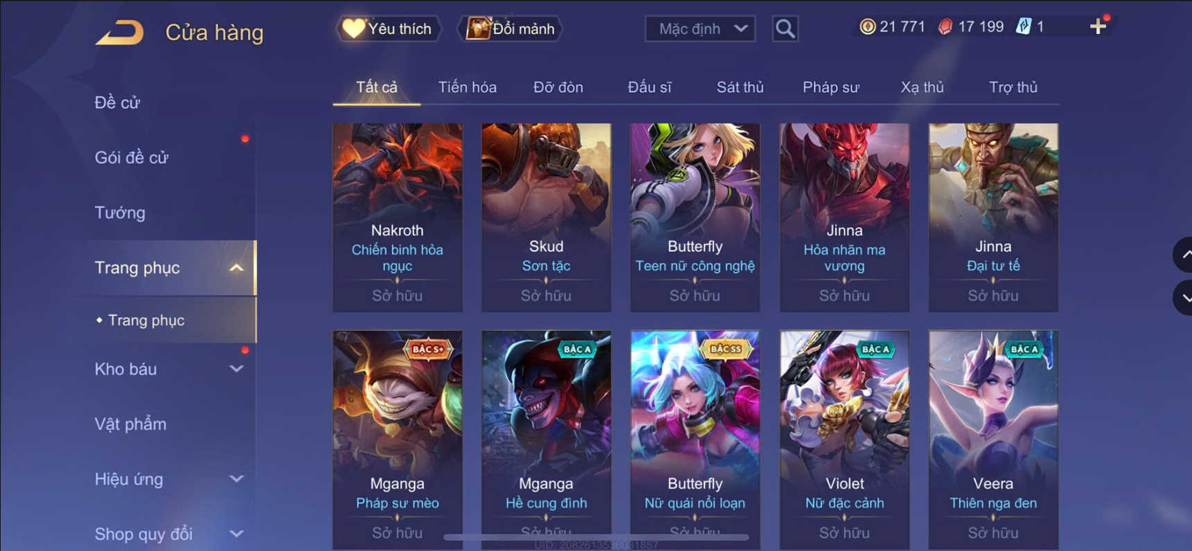The width and height of the screenshot is (1192, 551).
Task: Click the blue voucher ticket icon
Action: click(1024, 27)
